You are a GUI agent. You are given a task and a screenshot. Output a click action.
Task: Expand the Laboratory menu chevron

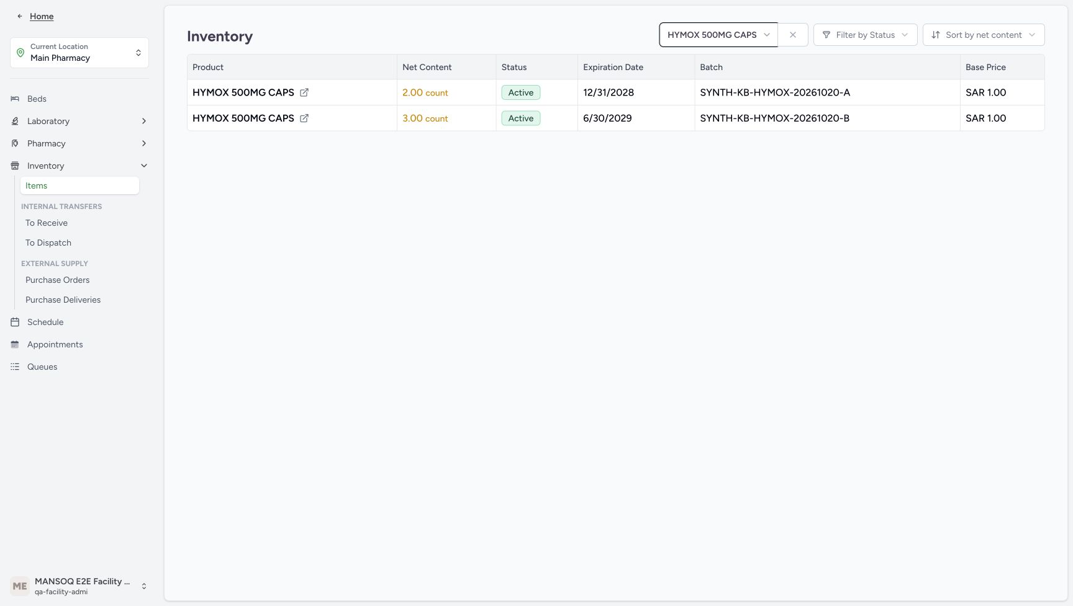pyautogui.click(x=144, y=121)
